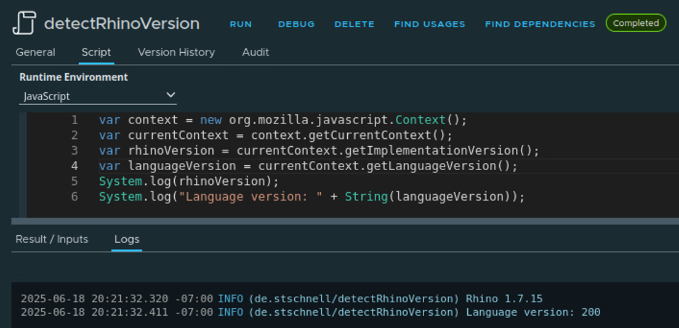Click the Runtime Environment label
The height and width of the screenshot is (328, 679).
[74, 77]
